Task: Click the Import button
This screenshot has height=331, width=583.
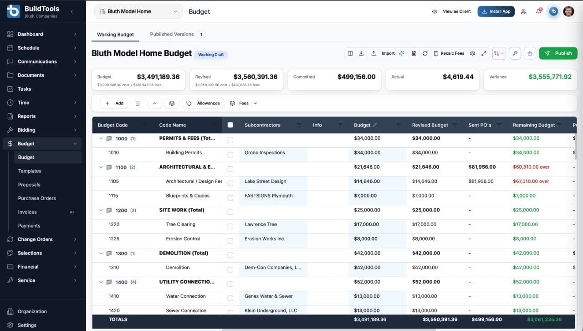Action: pyautogui.click(x=388, y=53)
